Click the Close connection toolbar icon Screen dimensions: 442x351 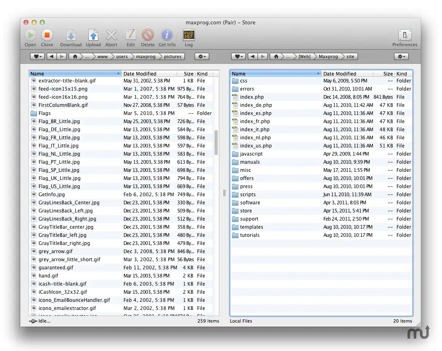click(47, 35)
